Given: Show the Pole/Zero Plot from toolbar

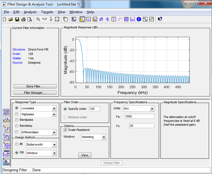Looking at the screenshot, I should tap(126, 19).
